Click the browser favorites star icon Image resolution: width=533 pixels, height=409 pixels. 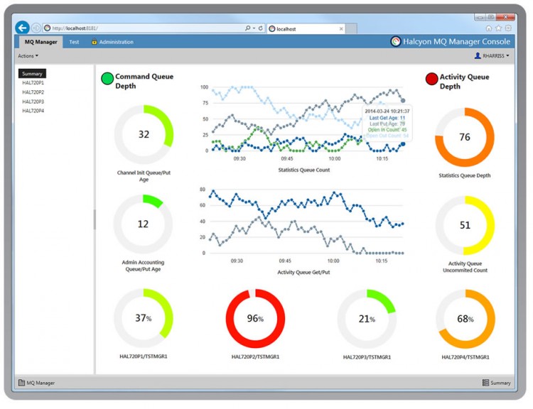click(x=498, y=28)
